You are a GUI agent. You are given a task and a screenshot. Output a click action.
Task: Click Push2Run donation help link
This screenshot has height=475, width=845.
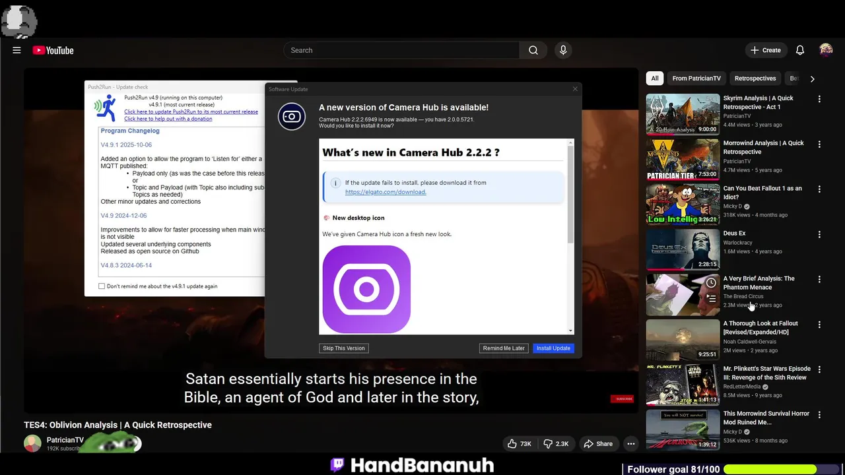click(168, 119)
